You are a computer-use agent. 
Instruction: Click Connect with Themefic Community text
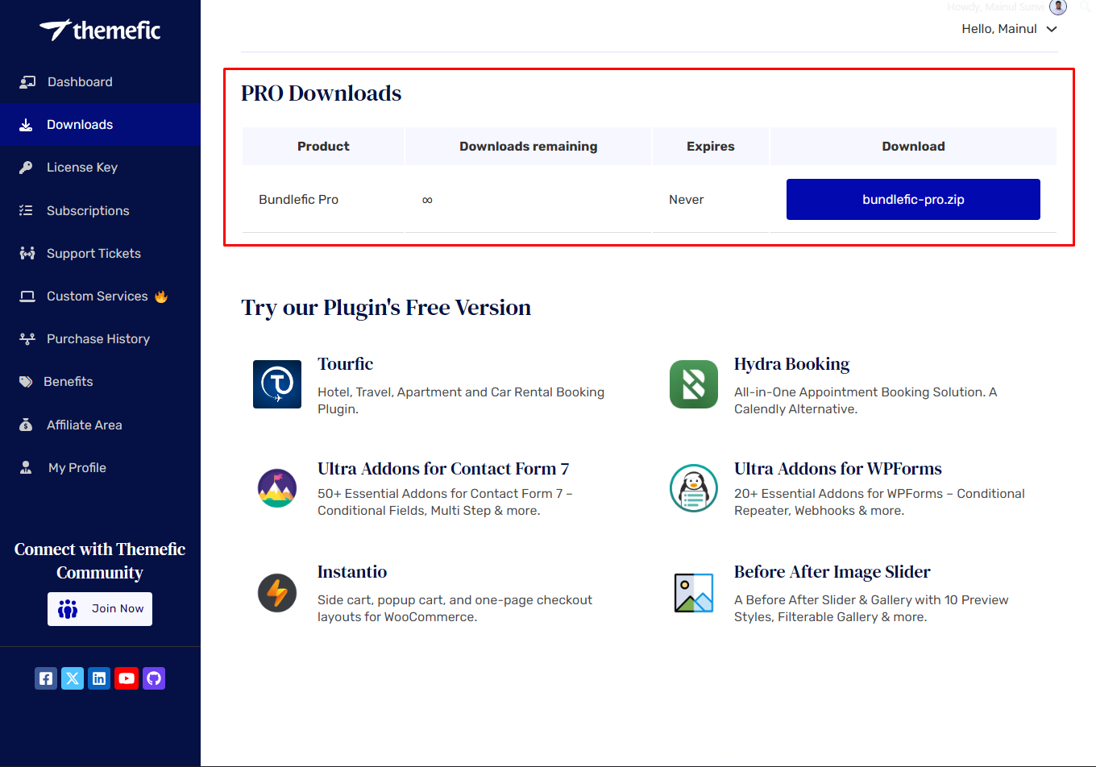100,561
